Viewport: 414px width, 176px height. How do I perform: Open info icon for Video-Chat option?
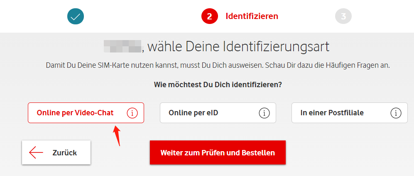click(132, 113)
